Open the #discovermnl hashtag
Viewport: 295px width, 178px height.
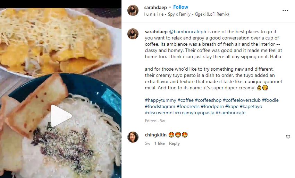pyautogui.click(x=159, y=113)
